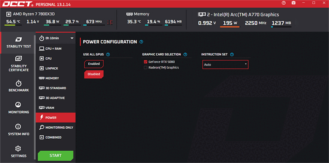Open the Monitoring section
The height and width of the screenshot is (163, 329).
pyautogui.click(x=19, y=108)
